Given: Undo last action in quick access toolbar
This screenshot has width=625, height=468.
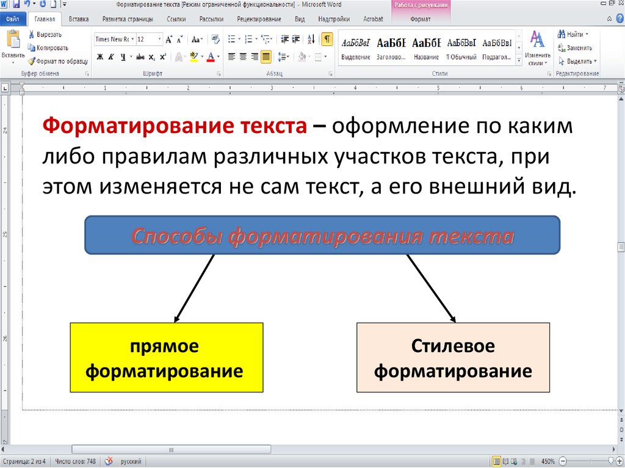Looking at the screenshot, I should [x=27, y=4].
